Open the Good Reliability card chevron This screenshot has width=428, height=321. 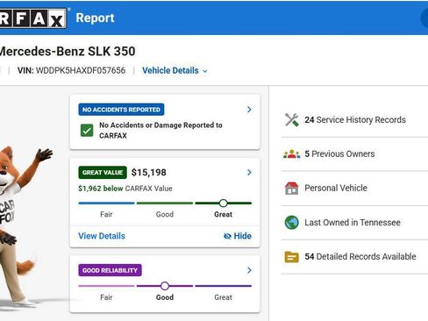point(249,270)
